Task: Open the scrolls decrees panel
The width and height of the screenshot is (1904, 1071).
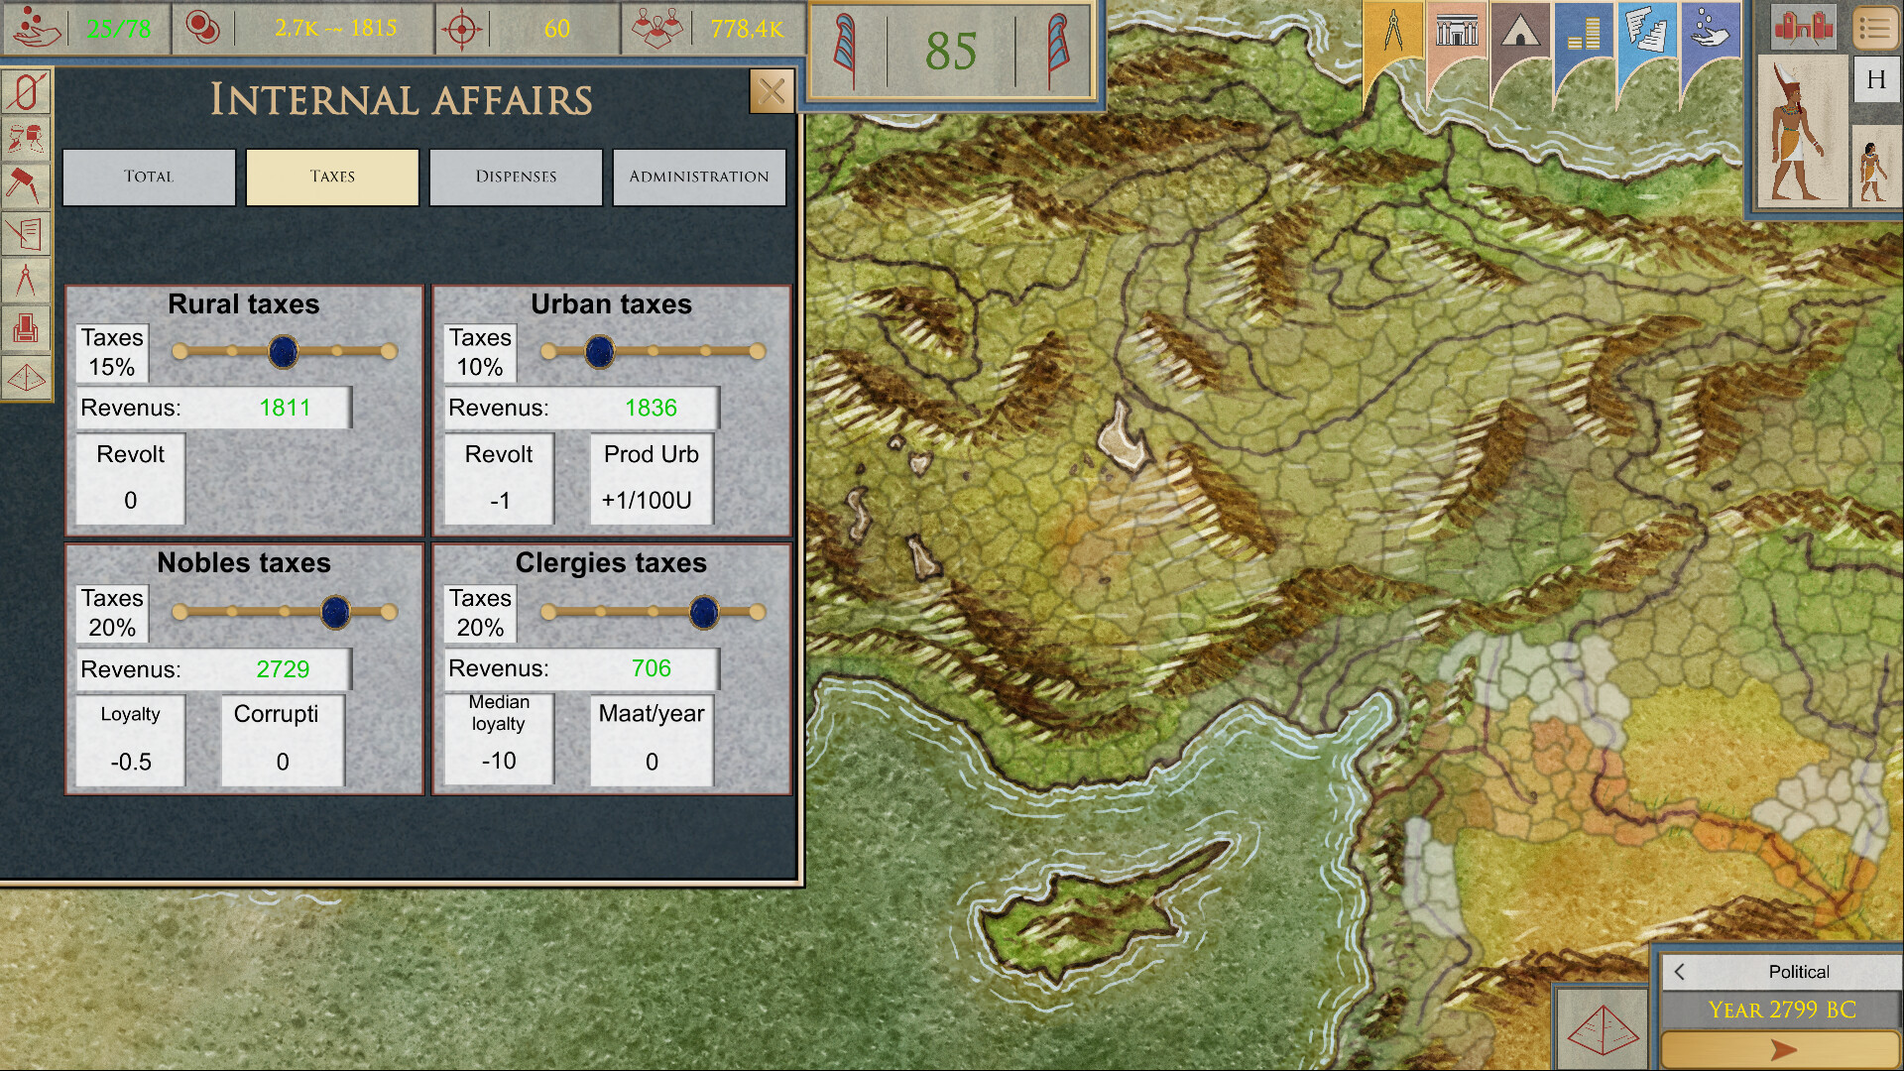Action: [1648, 30]
